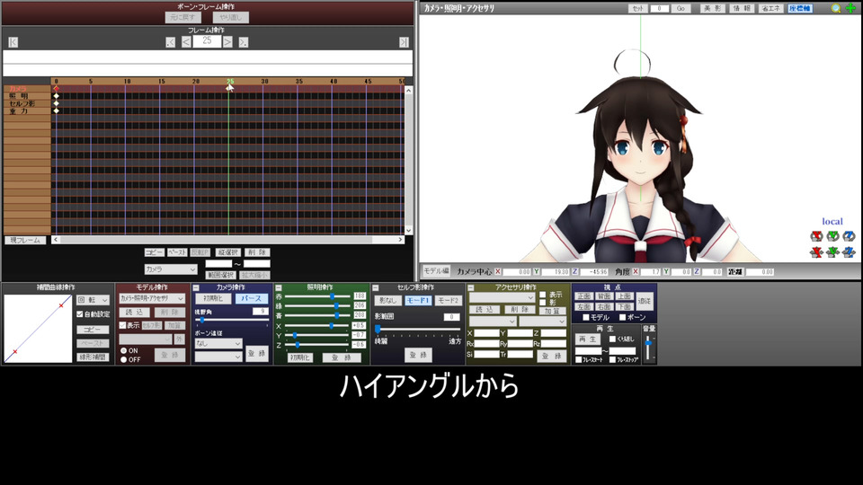Enable モデル checkbox in 視点 panel
This screenshot has width=863, height=485.
[x=586, y=317]
